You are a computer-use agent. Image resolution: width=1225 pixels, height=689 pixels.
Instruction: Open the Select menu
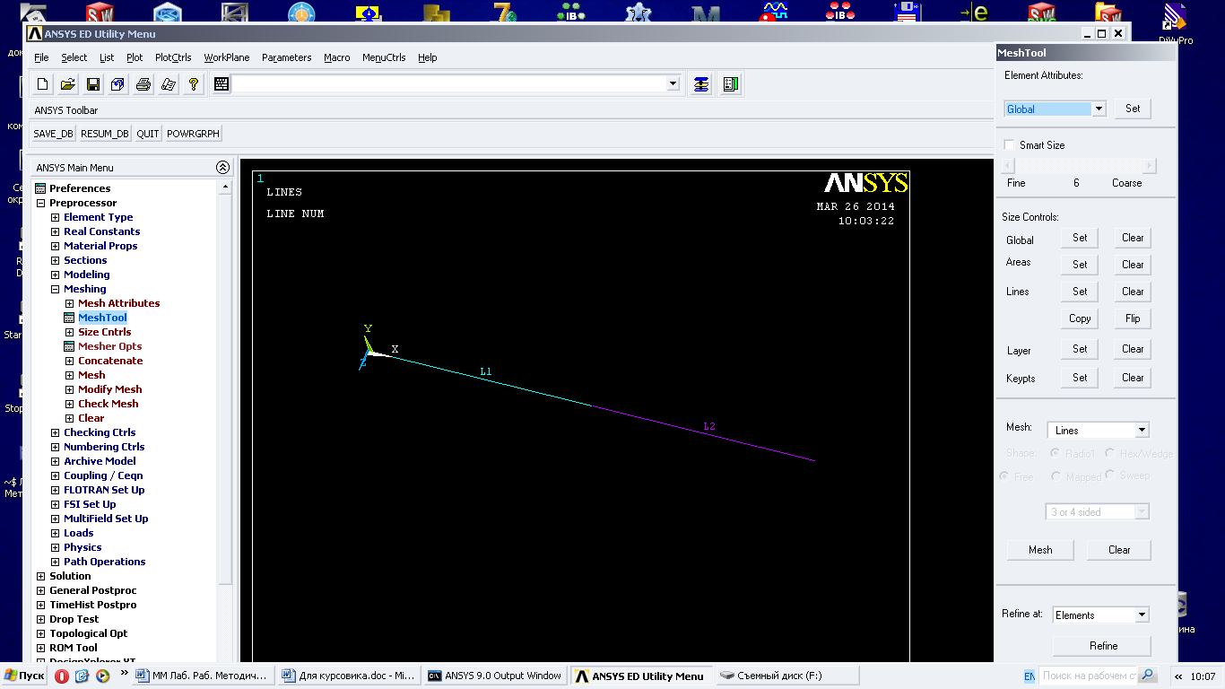tap(74, 57)
